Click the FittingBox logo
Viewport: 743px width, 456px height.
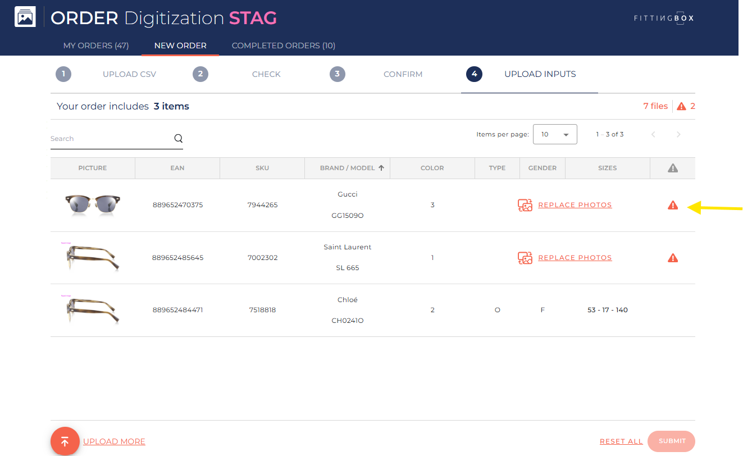coord(664,18)
